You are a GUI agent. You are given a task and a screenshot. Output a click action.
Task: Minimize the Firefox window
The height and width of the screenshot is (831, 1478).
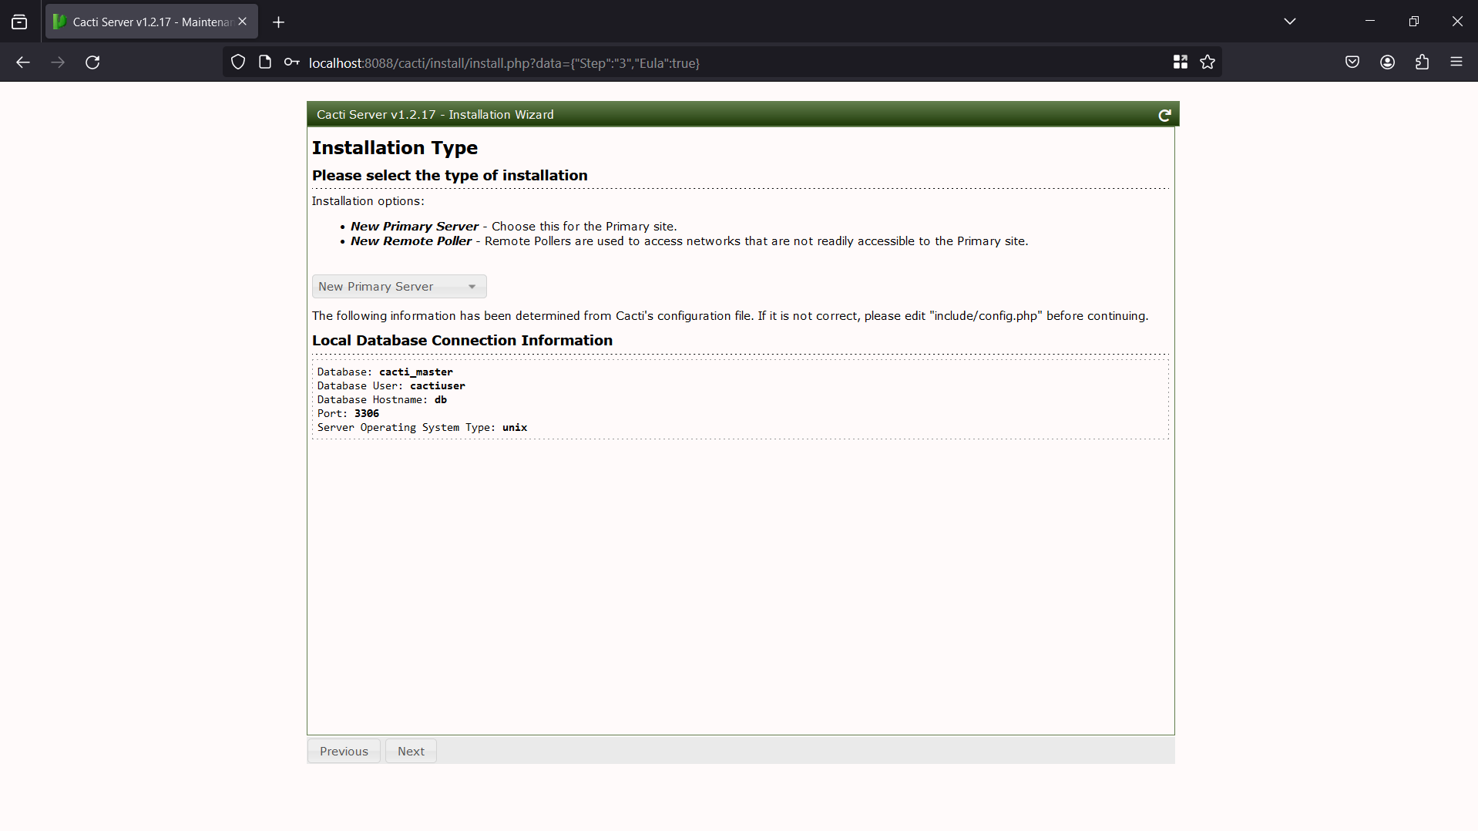tap(1370, 22)
